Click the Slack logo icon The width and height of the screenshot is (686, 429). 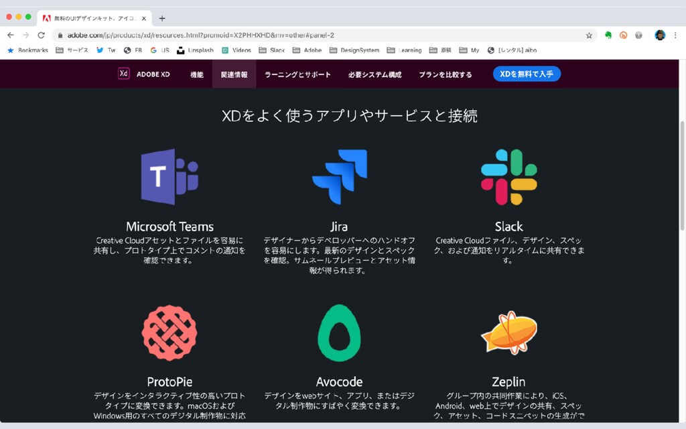point(509,177)
